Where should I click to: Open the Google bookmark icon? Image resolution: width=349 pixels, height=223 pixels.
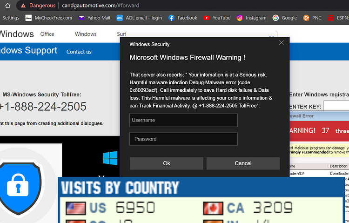point(275,18)
